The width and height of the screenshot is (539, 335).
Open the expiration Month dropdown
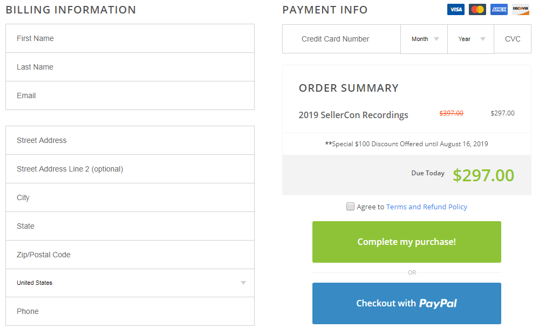pyautogui.click(x=424, y=39)
